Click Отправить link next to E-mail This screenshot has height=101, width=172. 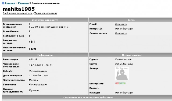point(121,24)
